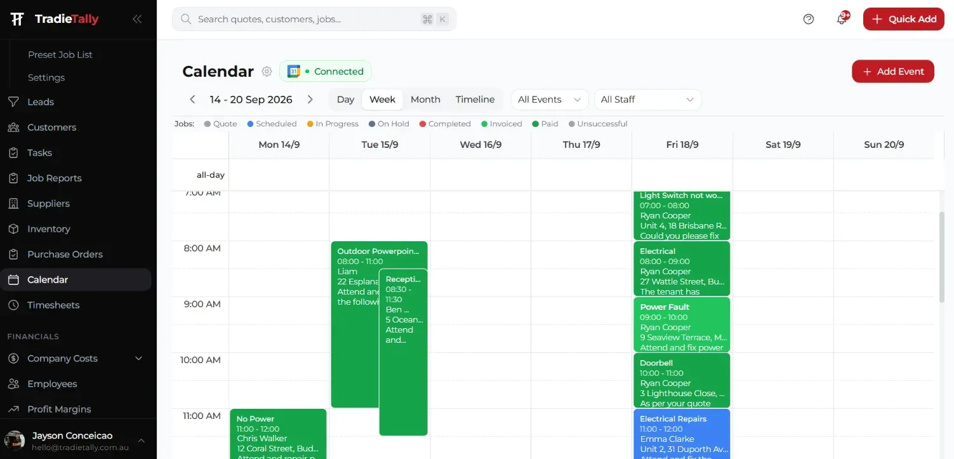Screen dimensions: 954x459
Task: Go to previous week arrow
Action: tap(192, 100)
